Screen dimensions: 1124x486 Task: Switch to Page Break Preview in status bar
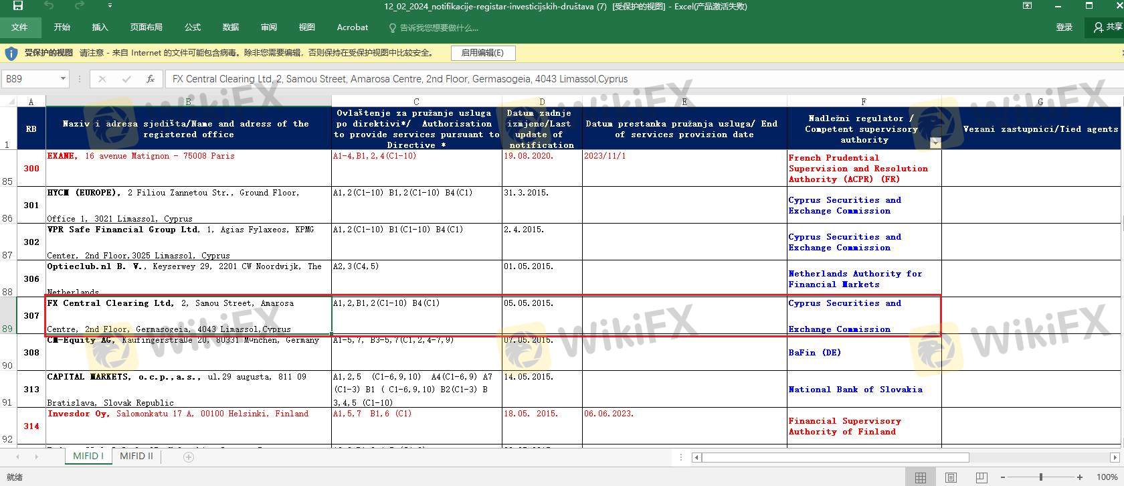(981, 477)
